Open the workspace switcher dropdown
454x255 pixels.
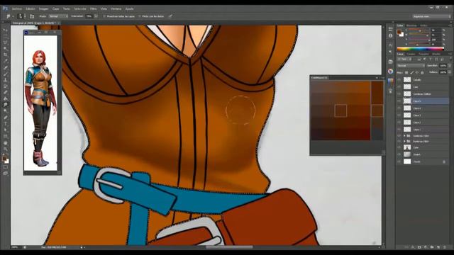click(431, 16)
